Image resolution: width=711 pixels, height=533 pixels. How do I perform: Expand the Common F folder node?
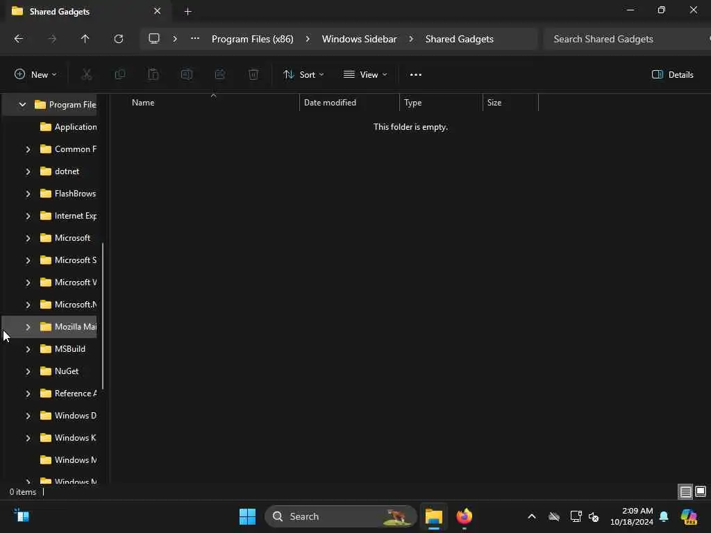28,149
